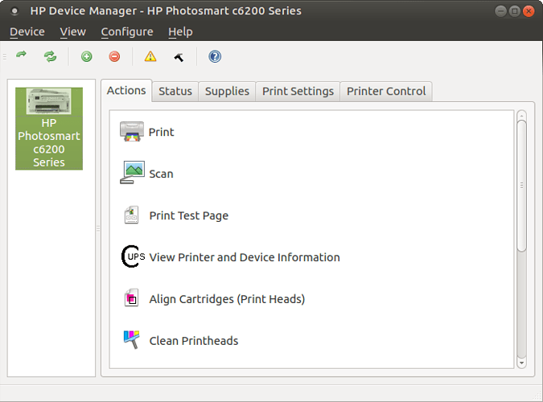Choose the Print Test Page action

pos(189,215)
